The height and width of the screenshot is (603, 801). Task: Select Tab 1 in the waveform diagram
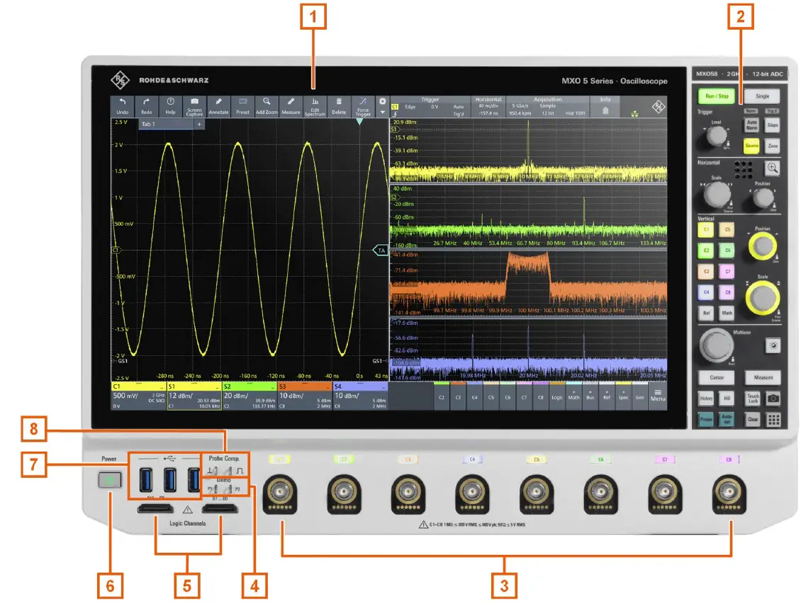(x=165, y=124)
